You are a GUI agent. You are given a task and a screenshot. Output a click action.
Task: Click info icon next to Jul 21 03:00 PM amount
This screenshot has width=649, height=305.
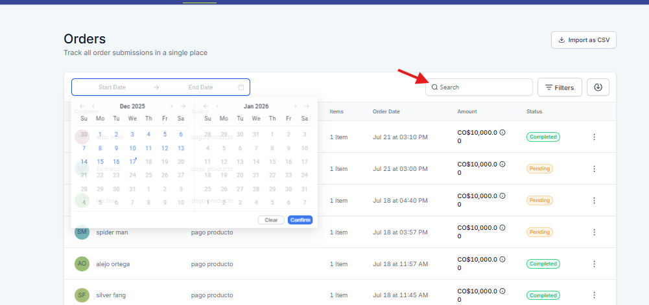(502, 164)
